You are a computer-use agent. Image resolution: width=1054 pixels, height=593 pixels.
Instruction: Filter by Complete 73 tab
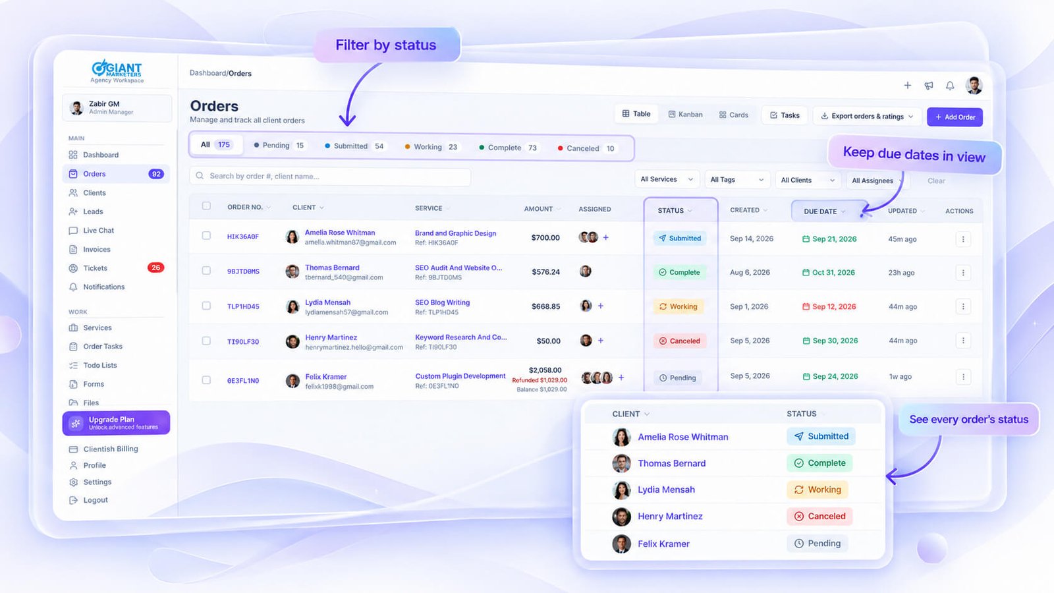(x=508, y=148)
